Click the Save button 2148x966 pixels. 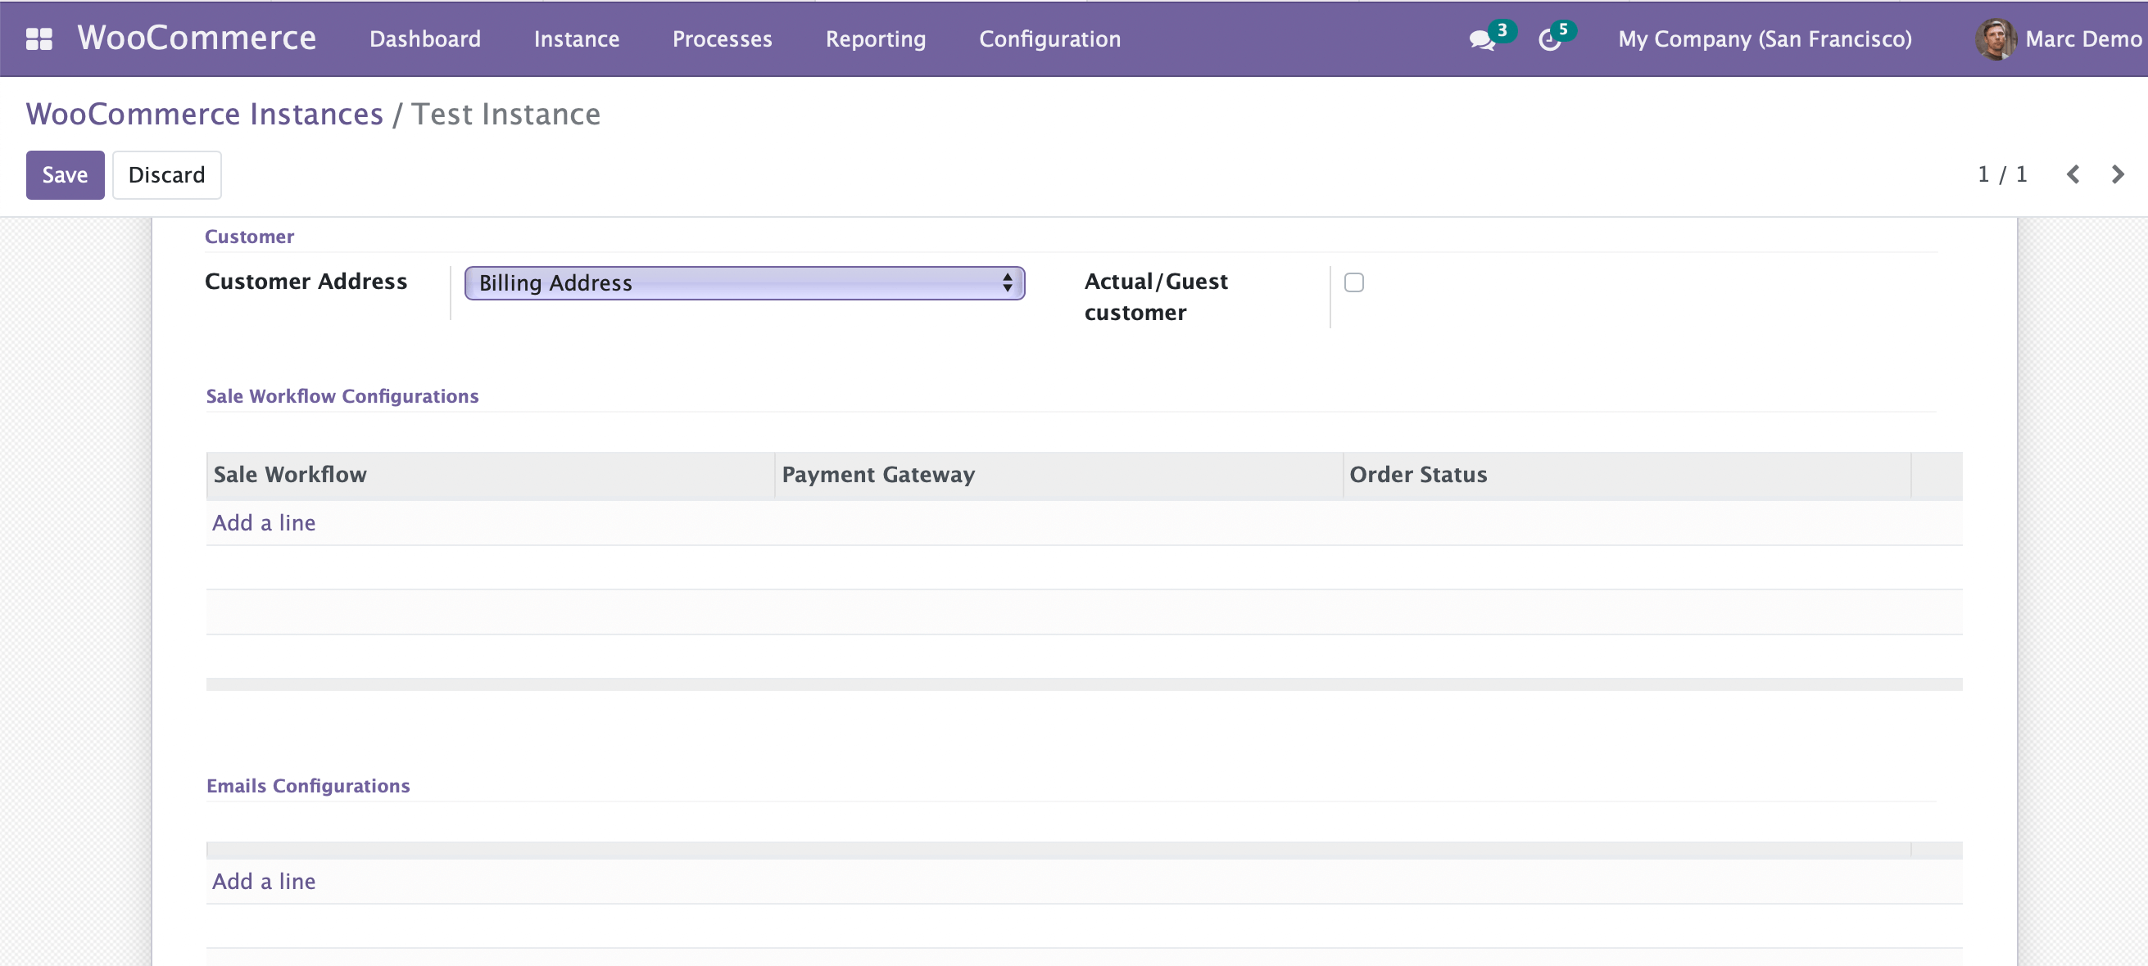click(65, 175)
